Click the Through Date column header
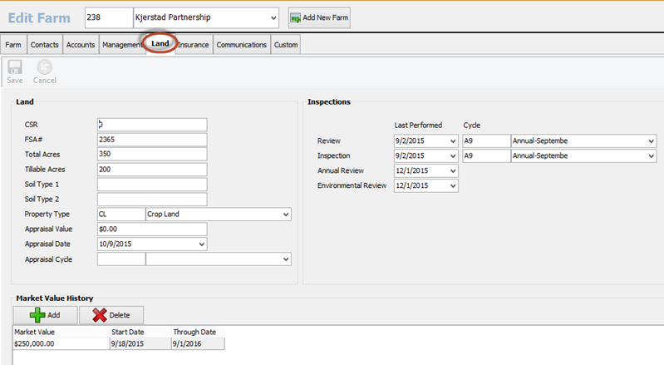 [197, 332]
